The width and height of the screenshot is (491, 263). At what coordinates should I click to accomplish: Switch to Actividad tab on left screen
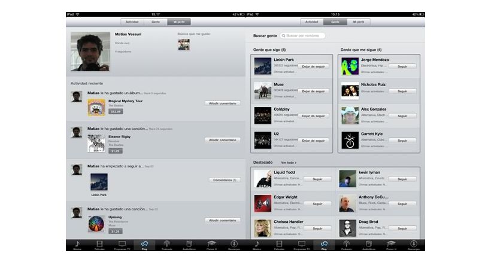coord(132,22)
